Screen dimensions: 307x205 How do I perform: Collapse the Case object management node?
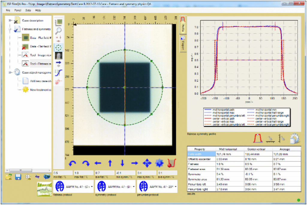click(x=10, y=72)
